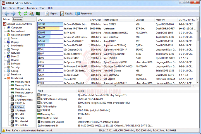
Task: Sort by the Memory column header
Action: tap(166, 20)
